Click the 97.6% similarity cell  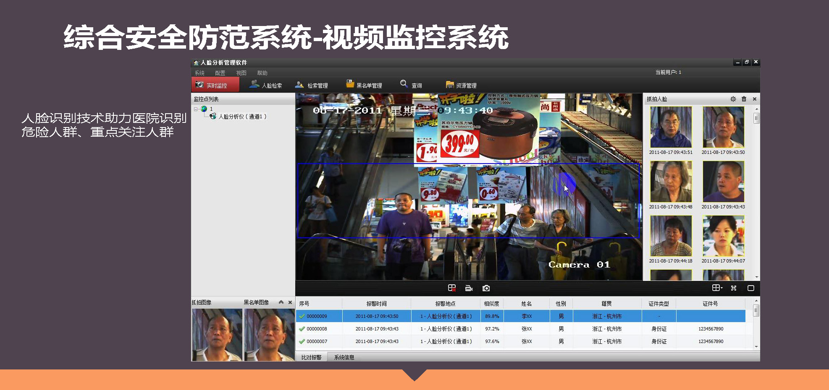click(x=492, y=341)
